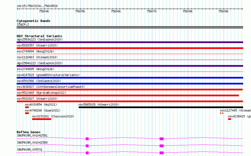Click the dgv2583n223 (Sedlazeck2020) variant label
This screenshot has height=156, width=251.
point(40,39)
